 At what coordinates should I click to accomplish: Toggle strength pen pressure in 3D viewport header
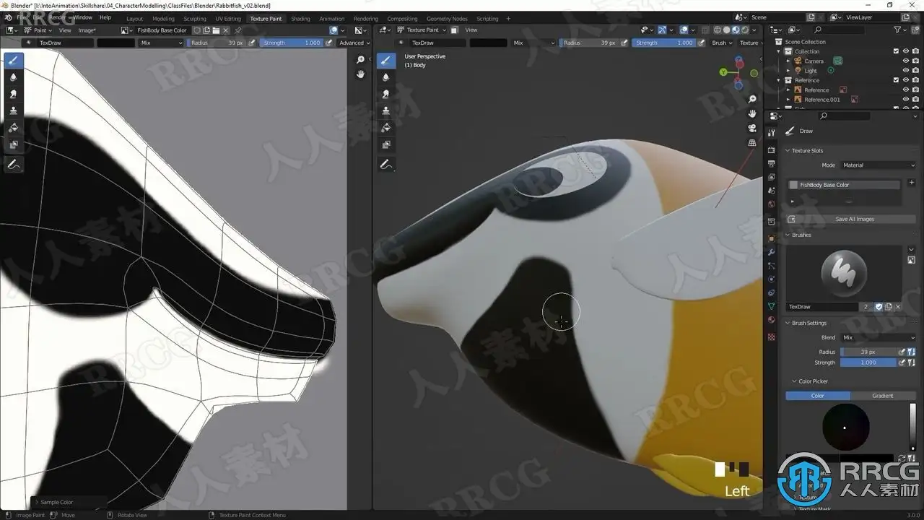(x=701, y=43)
